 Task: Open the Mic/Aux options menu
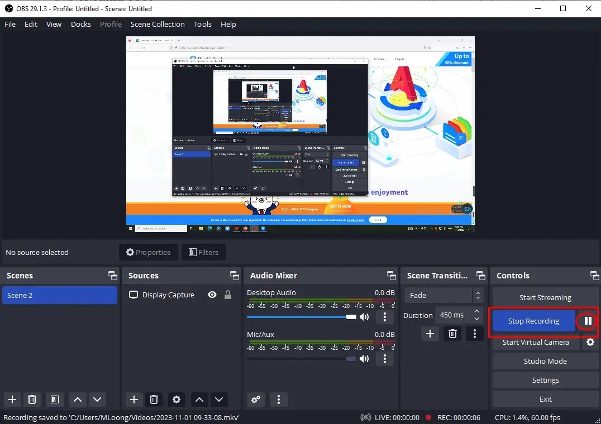(385, 359)
